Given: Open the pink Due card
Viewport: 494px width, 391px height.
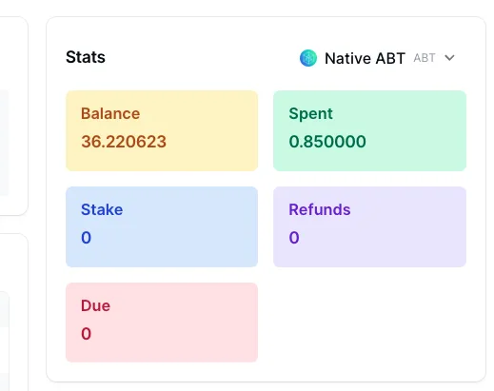Looking at the screenshot, I should pos(162,323).
